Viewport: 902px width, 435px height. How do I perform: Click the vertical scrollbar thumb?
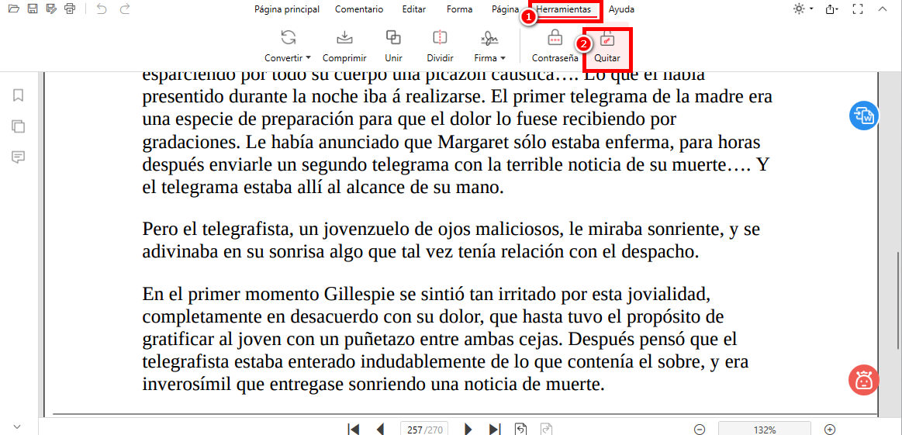(899, 300)
